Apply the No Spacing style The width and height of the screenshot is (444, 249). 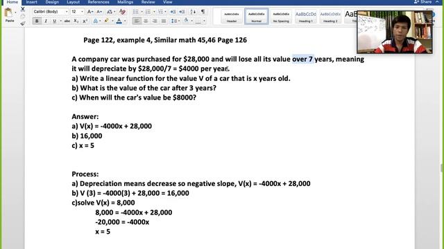281,17
